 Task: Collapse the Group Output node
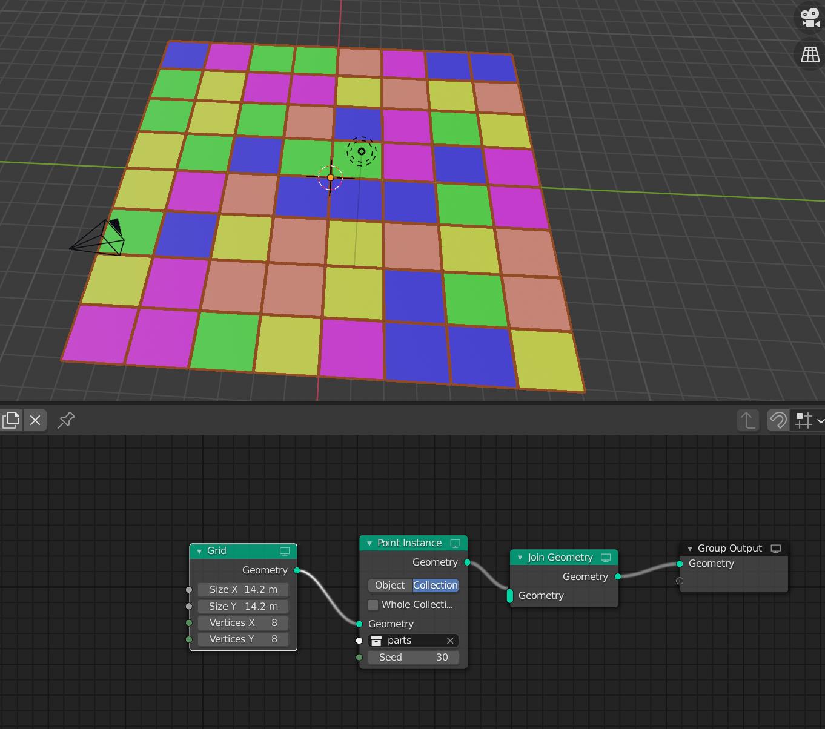click(689, 549)
